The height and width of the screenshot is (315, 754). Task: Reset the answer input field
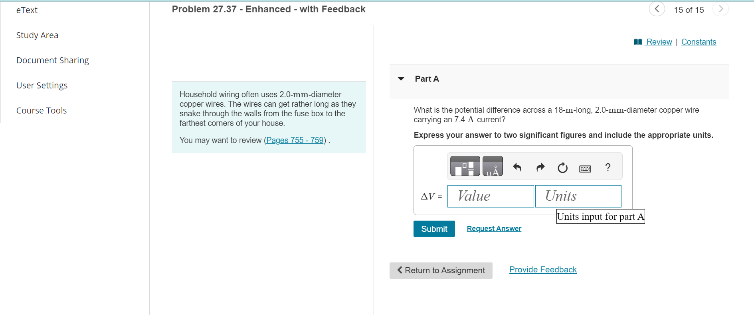tap(562, 168)
